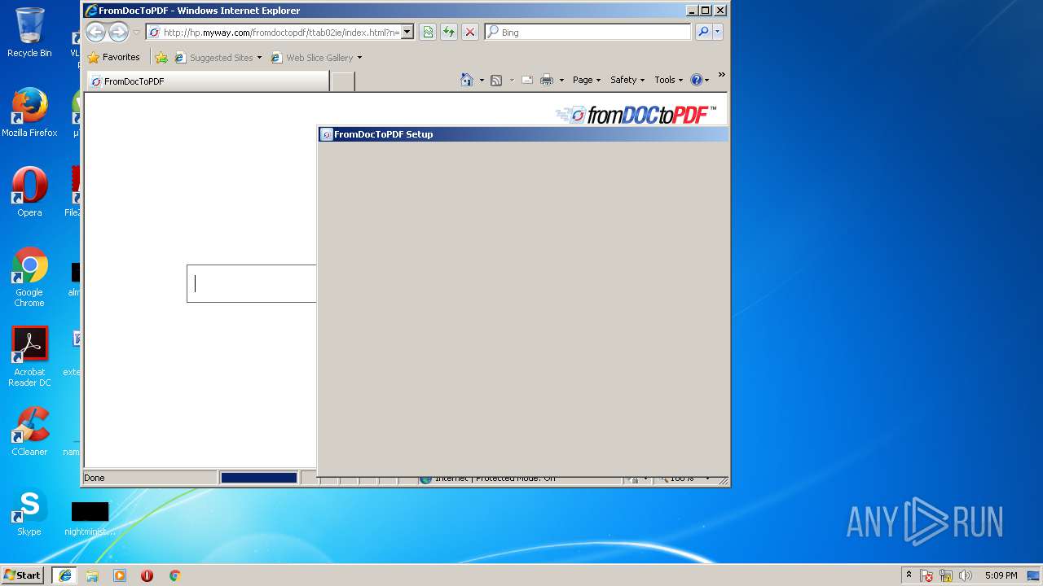Open Google Chrome desktop shortcut
Screen dimensions: 1043x586
tap(29, 277)
